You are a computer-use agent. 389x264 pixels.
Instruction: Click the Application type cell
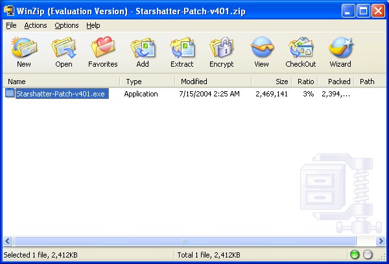pos(141,94)
